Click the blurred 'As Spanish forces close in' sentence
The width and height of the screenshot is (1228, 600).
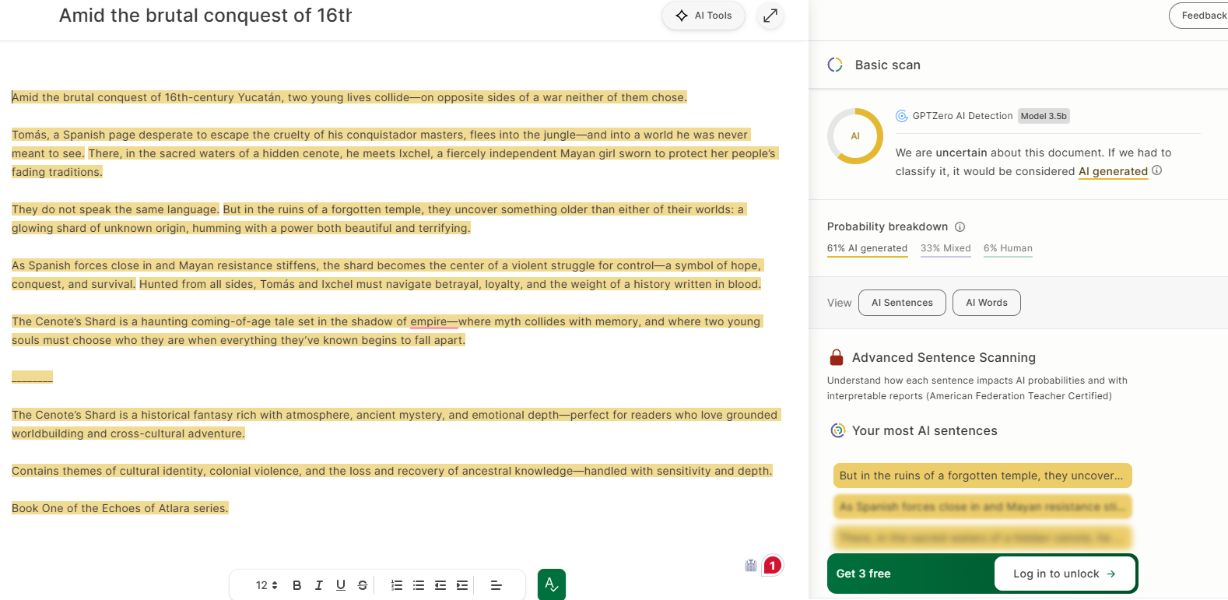point(982,507)
